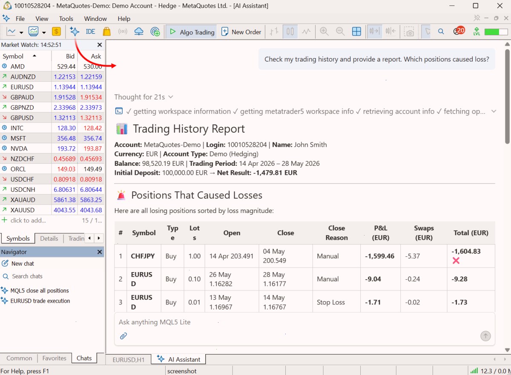This screenshot has width=511, height=375.
Task: Toggle Algo Trading on or off
Action: [192, 32]
